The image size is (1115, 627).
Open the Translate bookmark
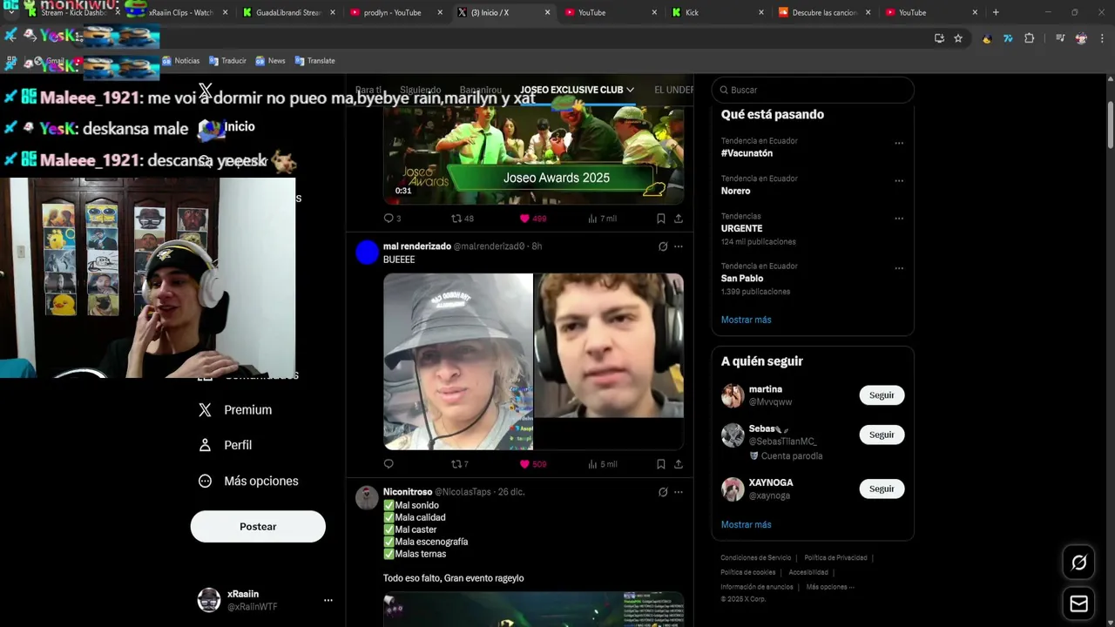click(x=314, y=61)
